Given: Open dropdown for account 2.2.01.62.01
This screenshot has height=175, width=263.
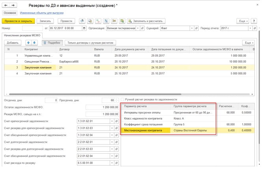Looking at the screenshot, I should click(x=112, y=142).
